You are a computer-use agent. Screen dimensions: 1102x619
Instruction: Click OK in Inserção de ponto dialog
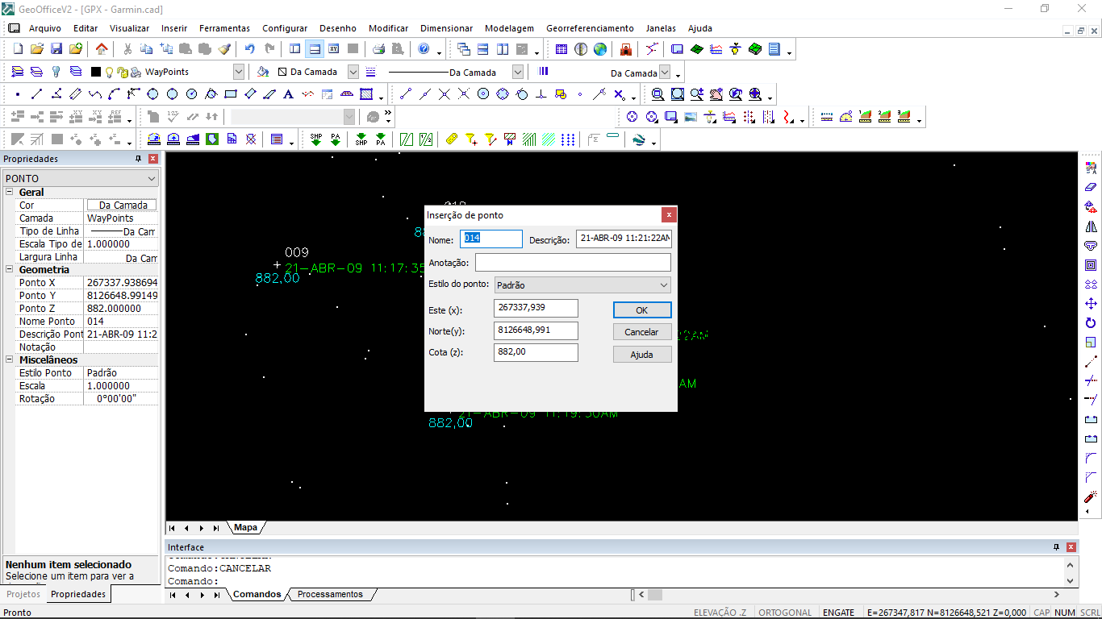coord(641,310)
